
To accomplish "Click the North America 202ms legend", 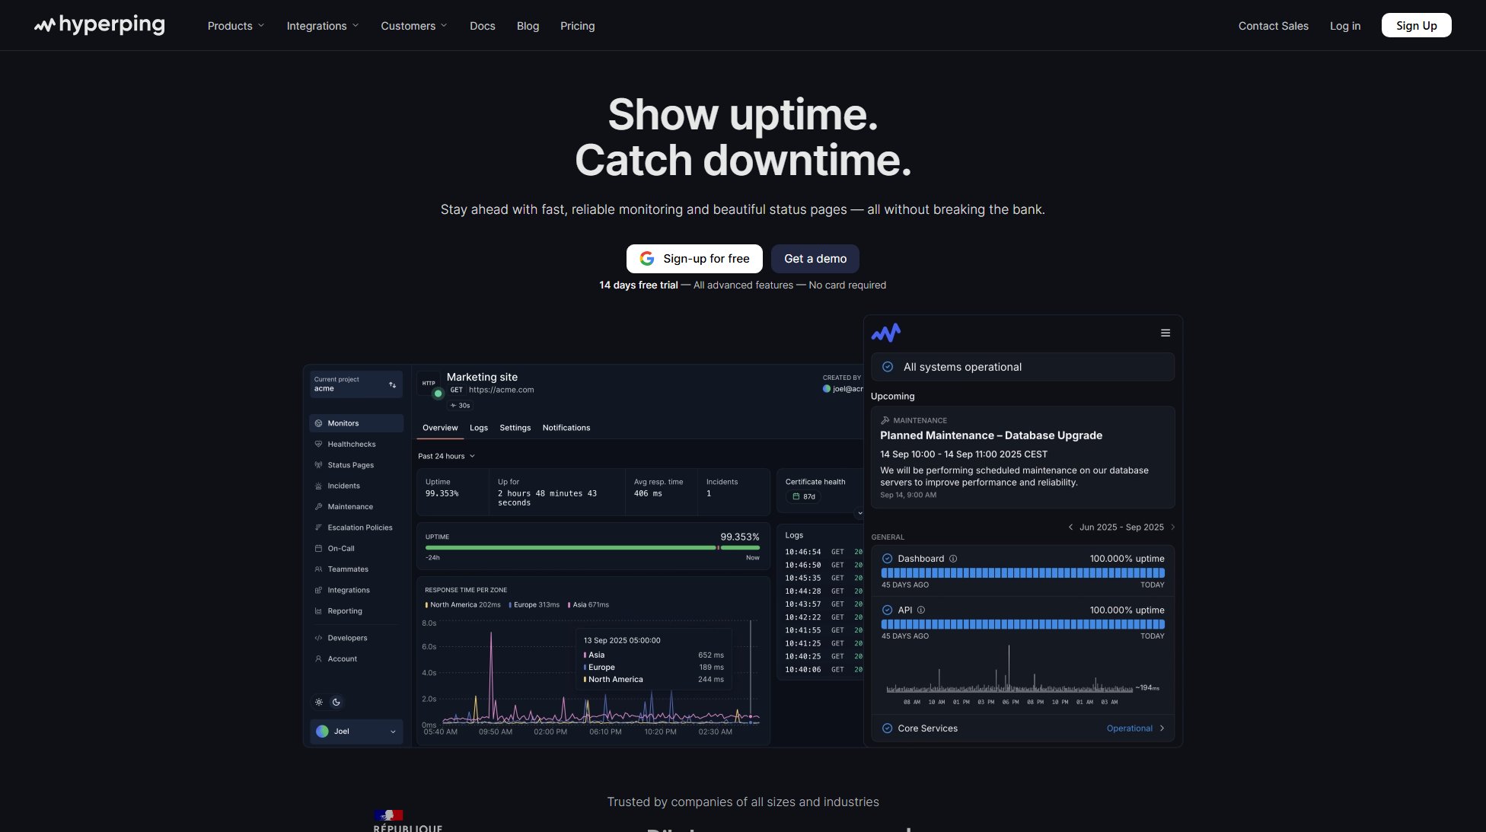I will tap(463, 605).
